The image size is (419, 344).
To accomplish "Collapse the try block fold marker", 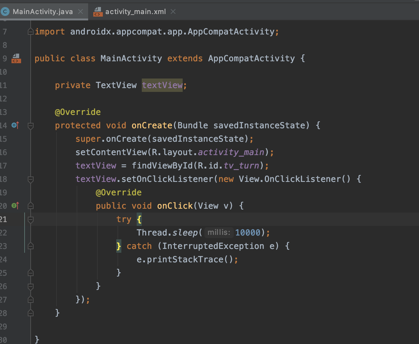I will [31, 220].
